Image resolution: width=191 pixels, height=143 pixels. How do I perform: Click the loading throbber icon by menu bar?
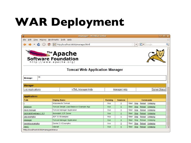(x=168, y=40)
